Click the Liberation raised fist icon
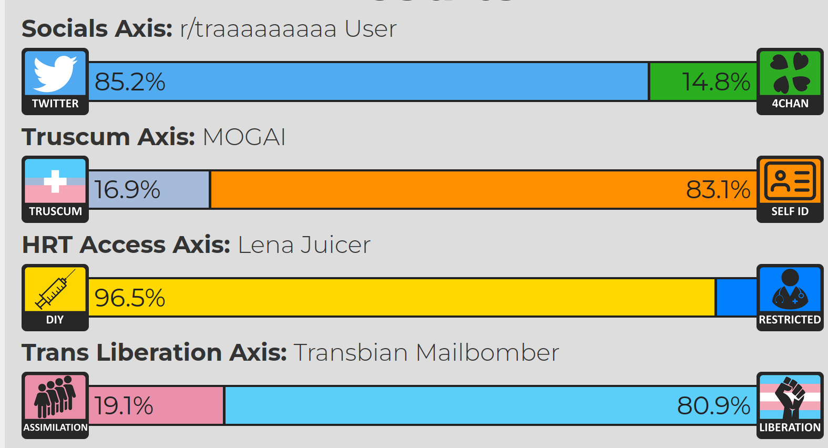This screenshot has height=448, width=828. (x=790, y=397)
